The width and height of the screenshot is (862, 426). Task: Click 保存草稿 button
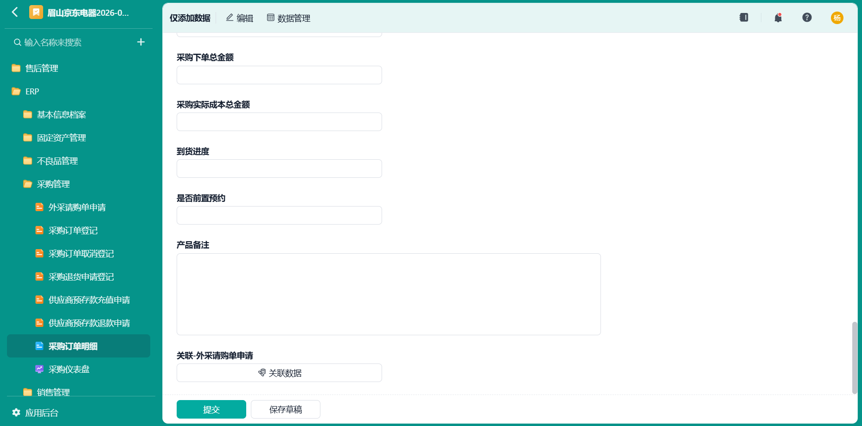click(x=286, y=409)
